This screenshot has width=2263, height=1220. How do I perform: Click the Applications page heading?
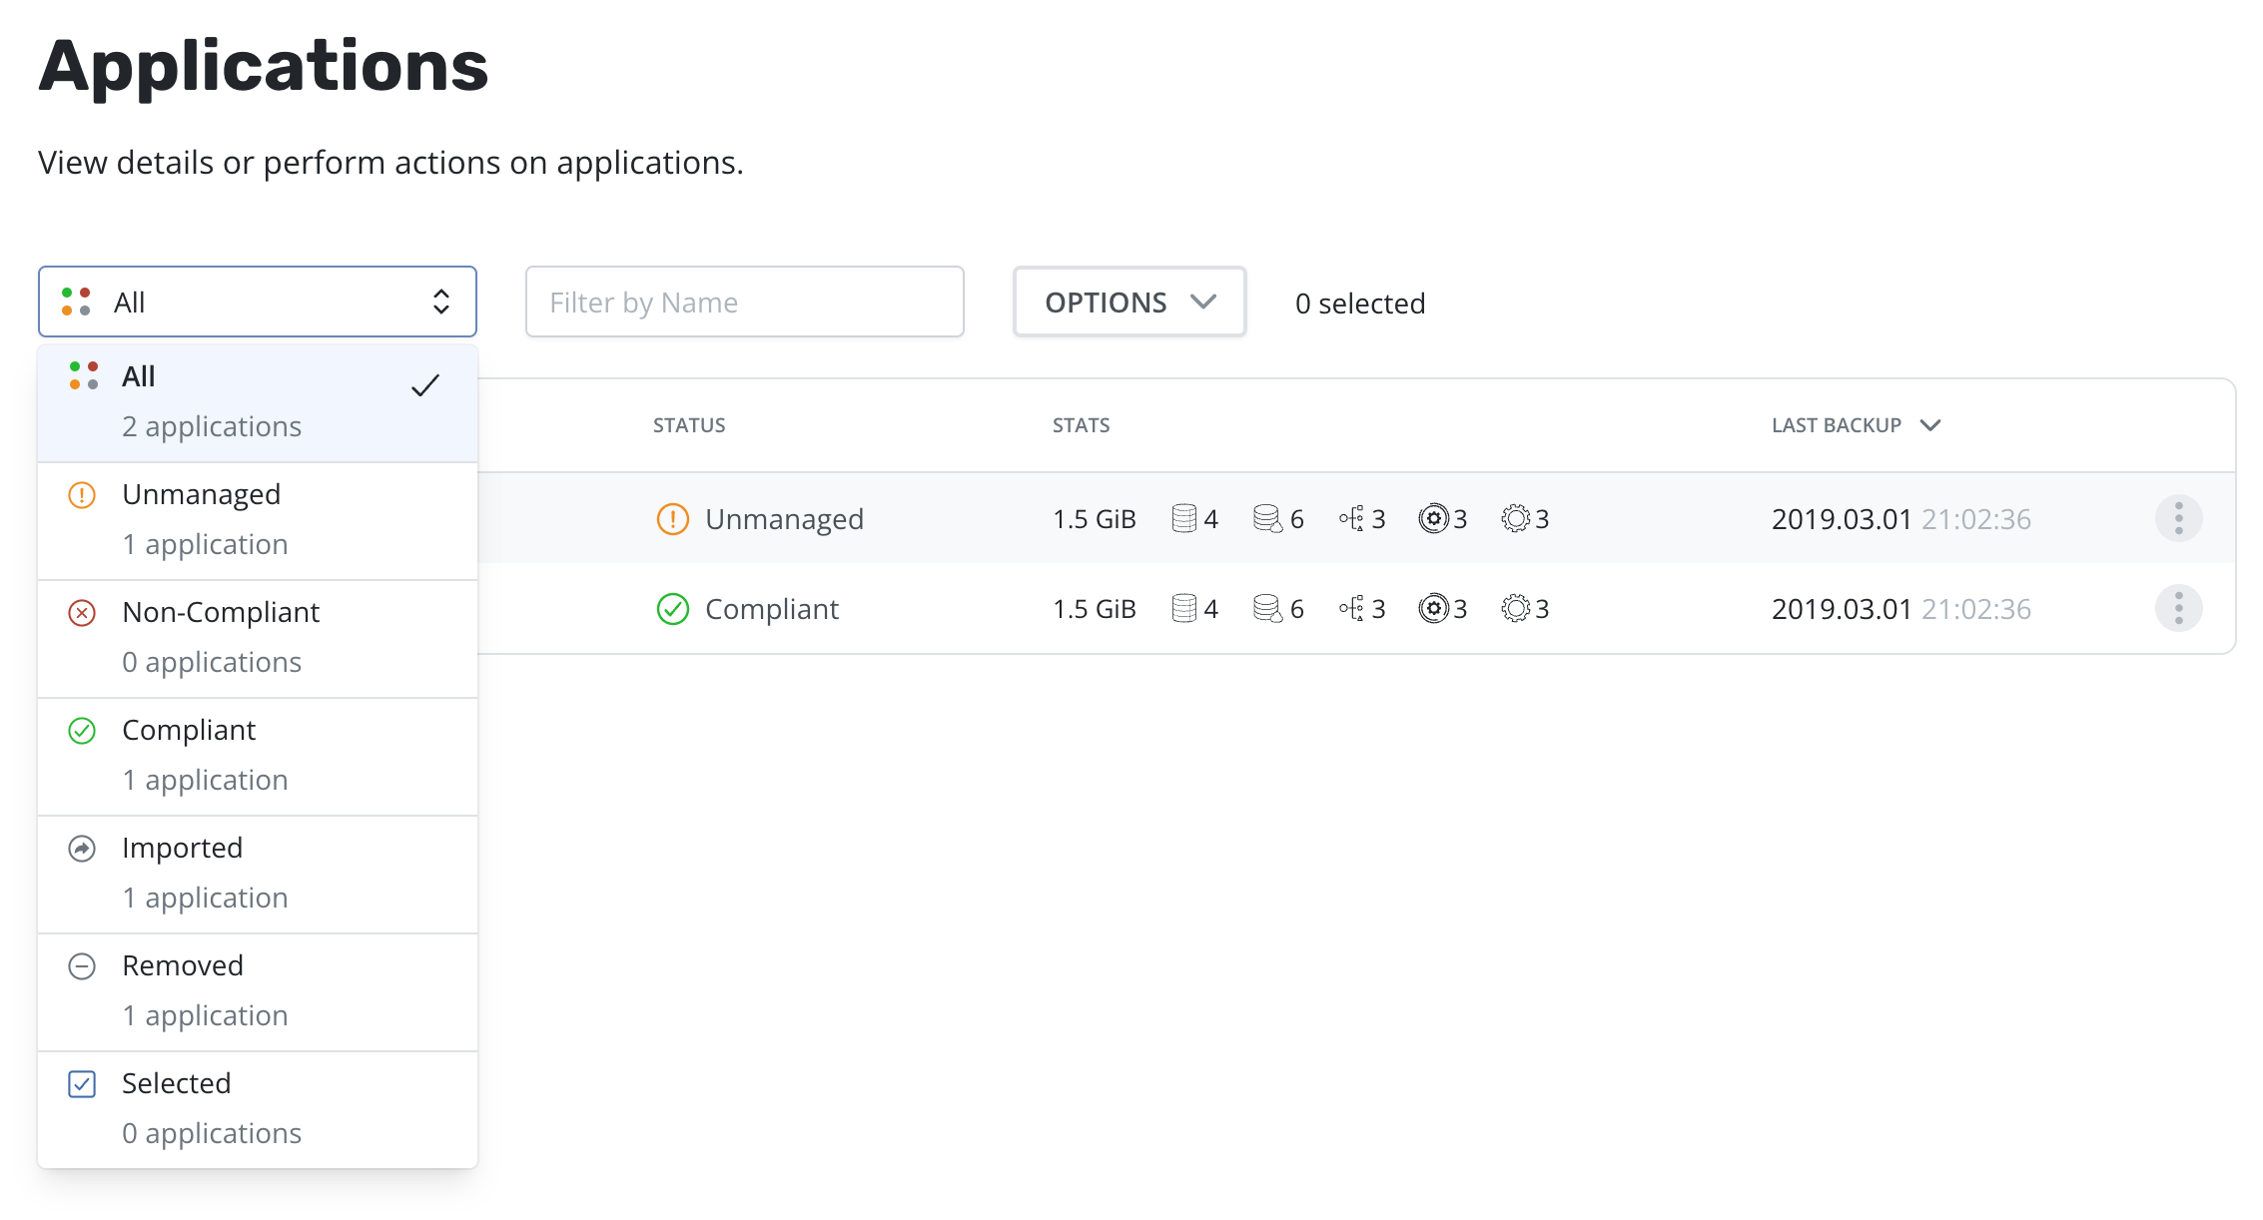tap(264, 66)
